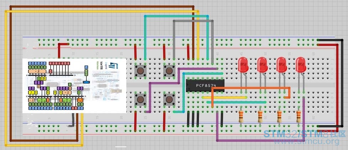Select the resistor below the leftmost LED
This screenshot has height=150, width=348.
(241, 117)
